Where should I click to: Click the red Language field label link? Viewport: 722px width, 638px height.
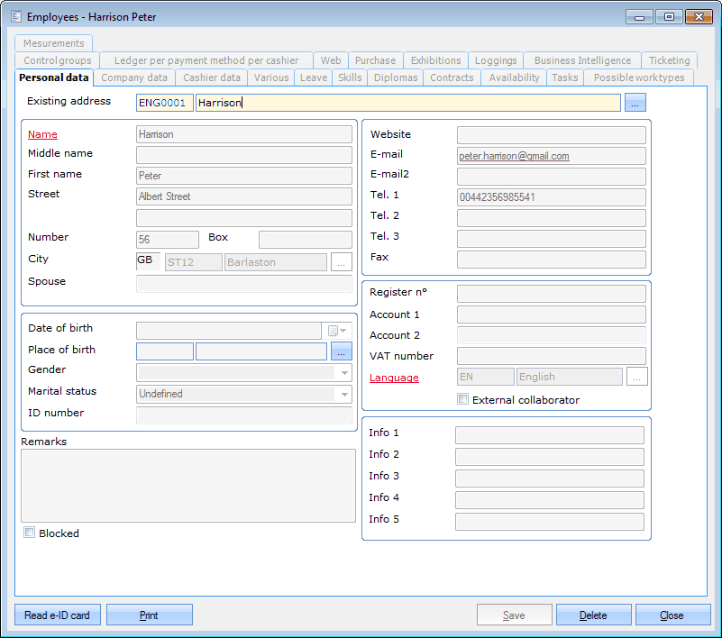tap(394, 378)
